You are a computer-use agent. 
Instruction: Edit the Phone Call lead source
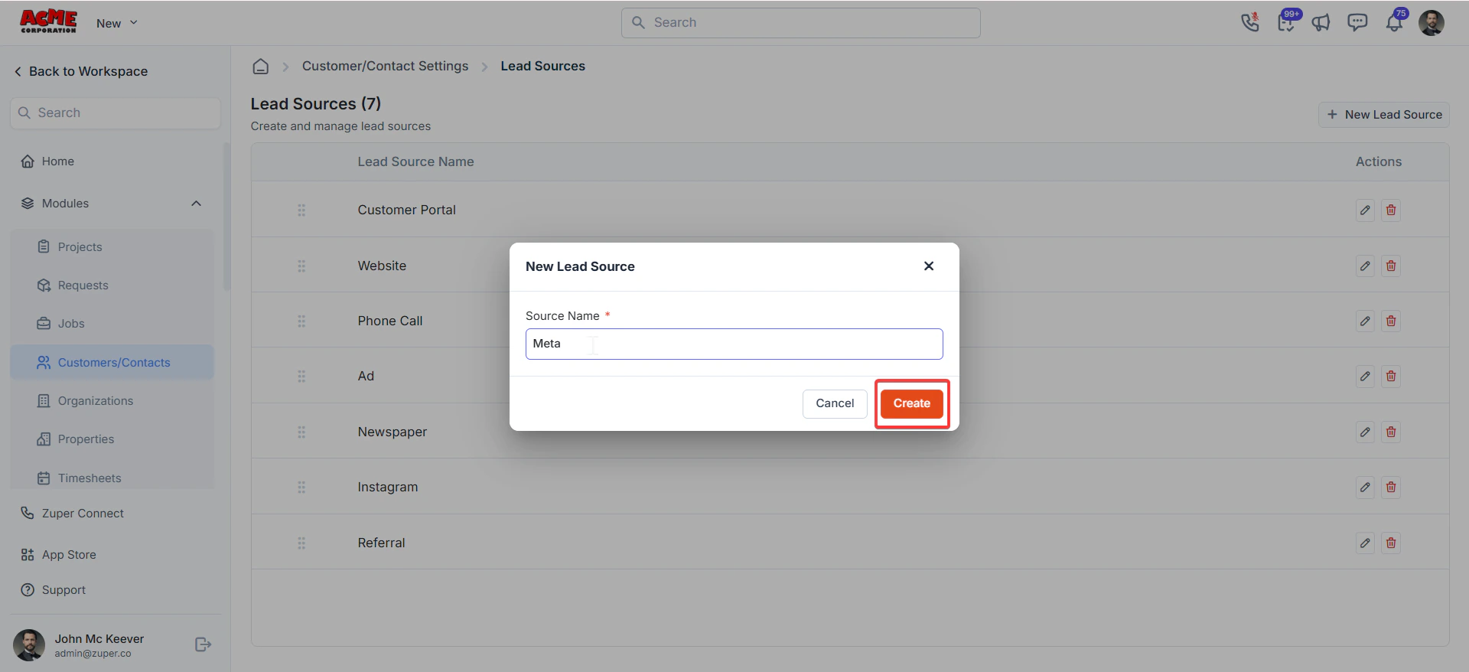point(1365,321)
